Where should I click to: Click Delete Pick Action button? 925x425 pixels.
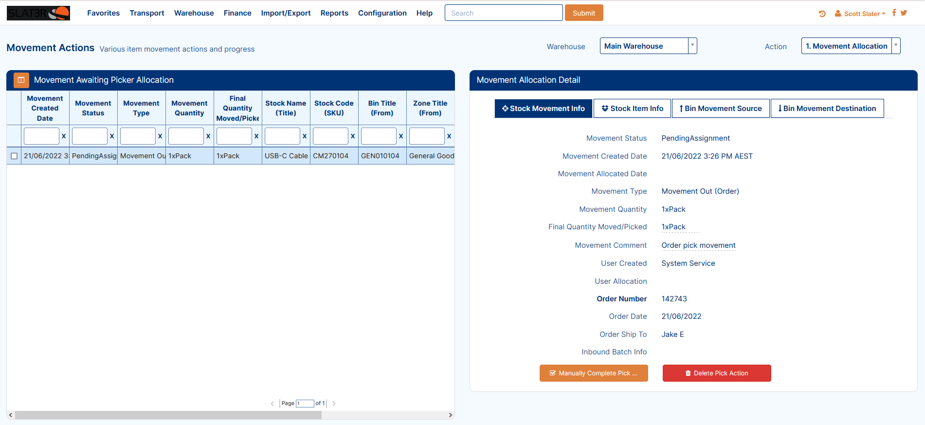click(x=717, y=373)
